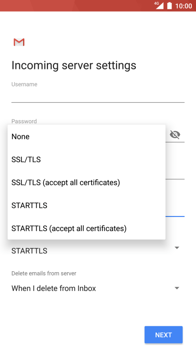The image size is (196, 350).
Task: Tap the 10:00 clock in status bar
Action: (x=183, y=6)
